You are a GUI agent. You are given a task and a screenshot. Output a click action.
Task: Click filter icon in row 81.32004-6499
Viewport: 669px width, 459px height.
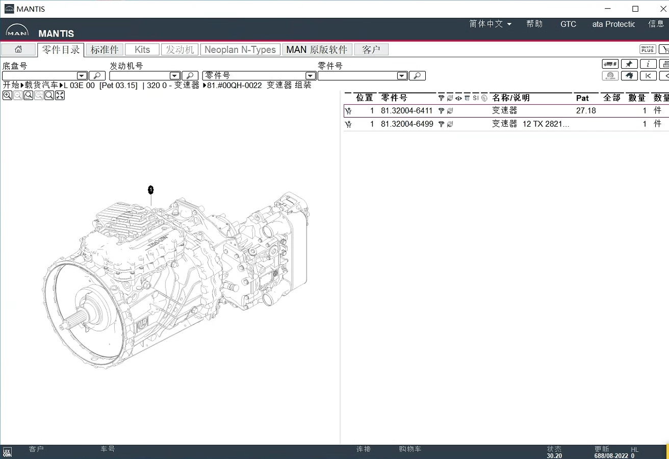441,124
